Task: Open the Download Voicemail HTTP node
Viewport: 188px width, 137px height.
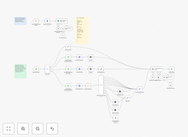Action: (x=79, y=57)
